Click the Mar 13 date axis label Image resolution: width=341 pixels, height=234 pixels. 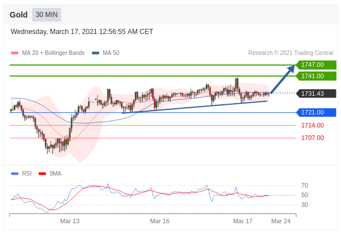(x=70, y=221)
